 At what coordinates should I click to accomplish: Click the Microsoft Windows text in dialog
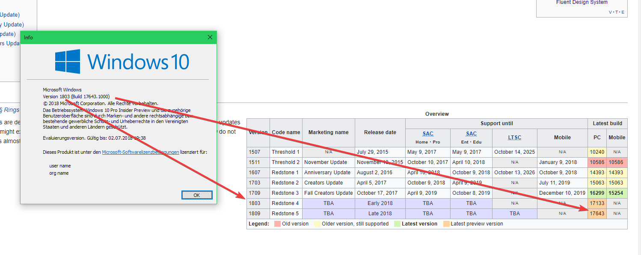point(62,90)
